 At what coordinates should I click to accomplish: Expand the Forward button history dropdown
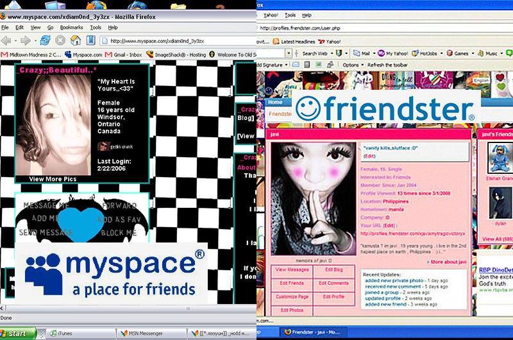35,41
